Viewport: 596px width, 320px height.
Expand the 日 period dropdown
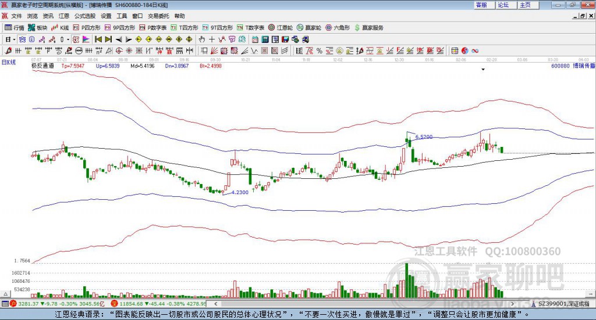[15, 39]
